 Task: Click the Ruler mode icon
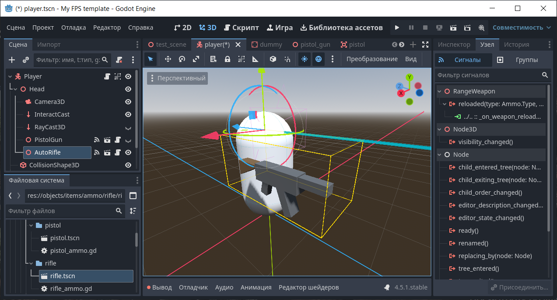coord(256,59)
